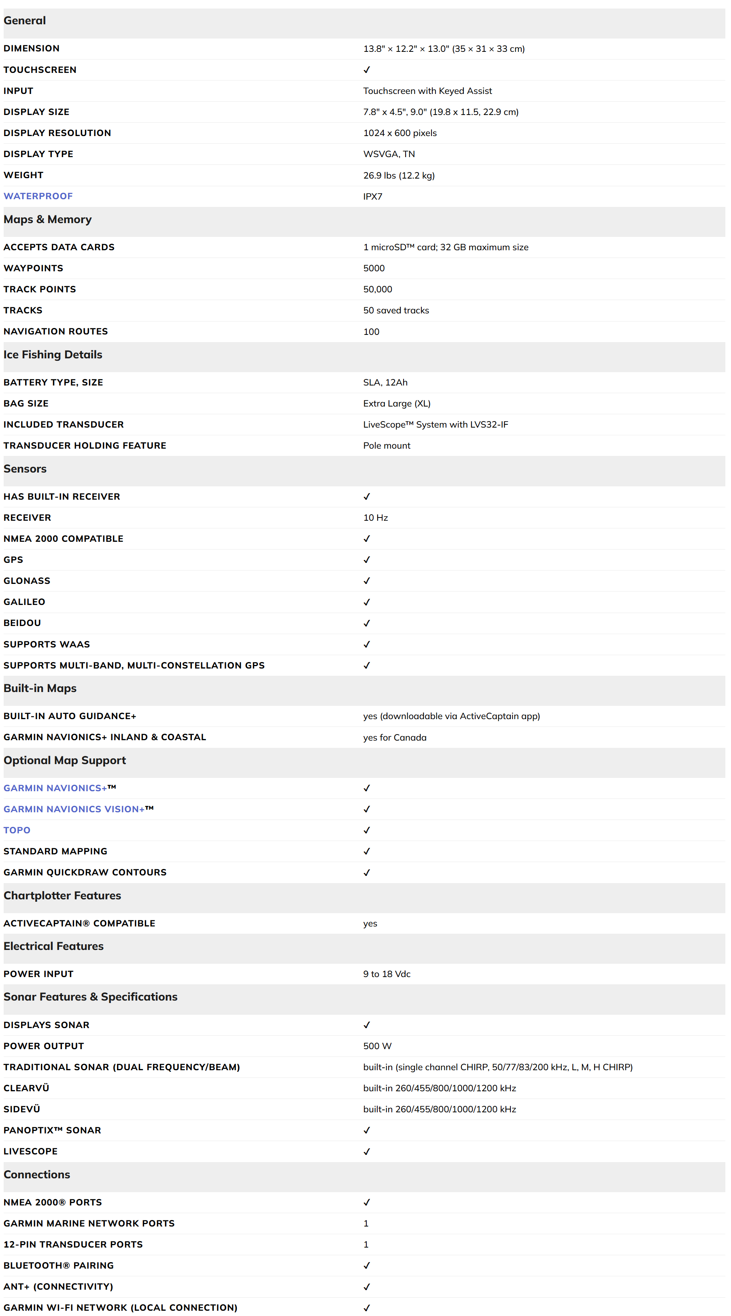731x1316 pixels.
Task: Click the HAS BUILT-IN RECEIVER checkmark
Action: (x=366, y=496)
